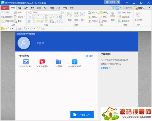This screenshot has height=121, width=152.
Task: Switch to the Convert (转换) ribbon tab
Action: tap(52, 8)
